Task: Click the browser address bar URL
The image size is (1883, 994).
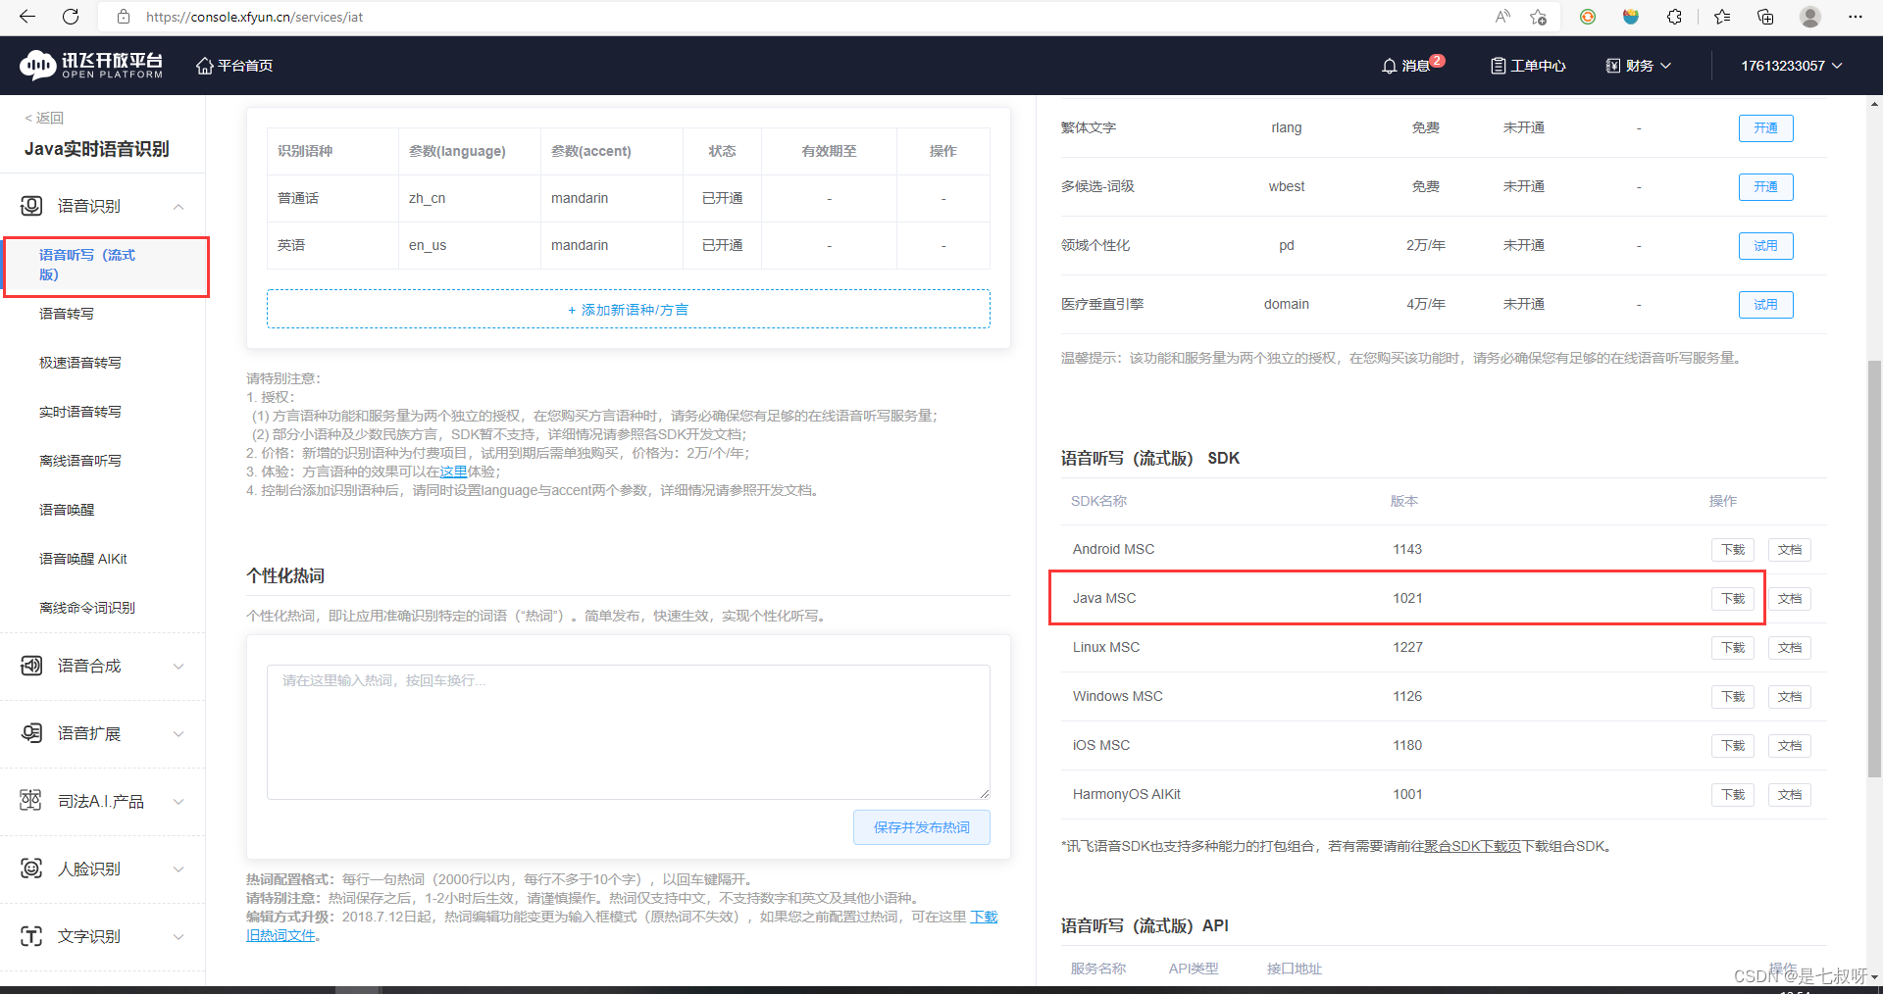Action: [x=254, y=17]
